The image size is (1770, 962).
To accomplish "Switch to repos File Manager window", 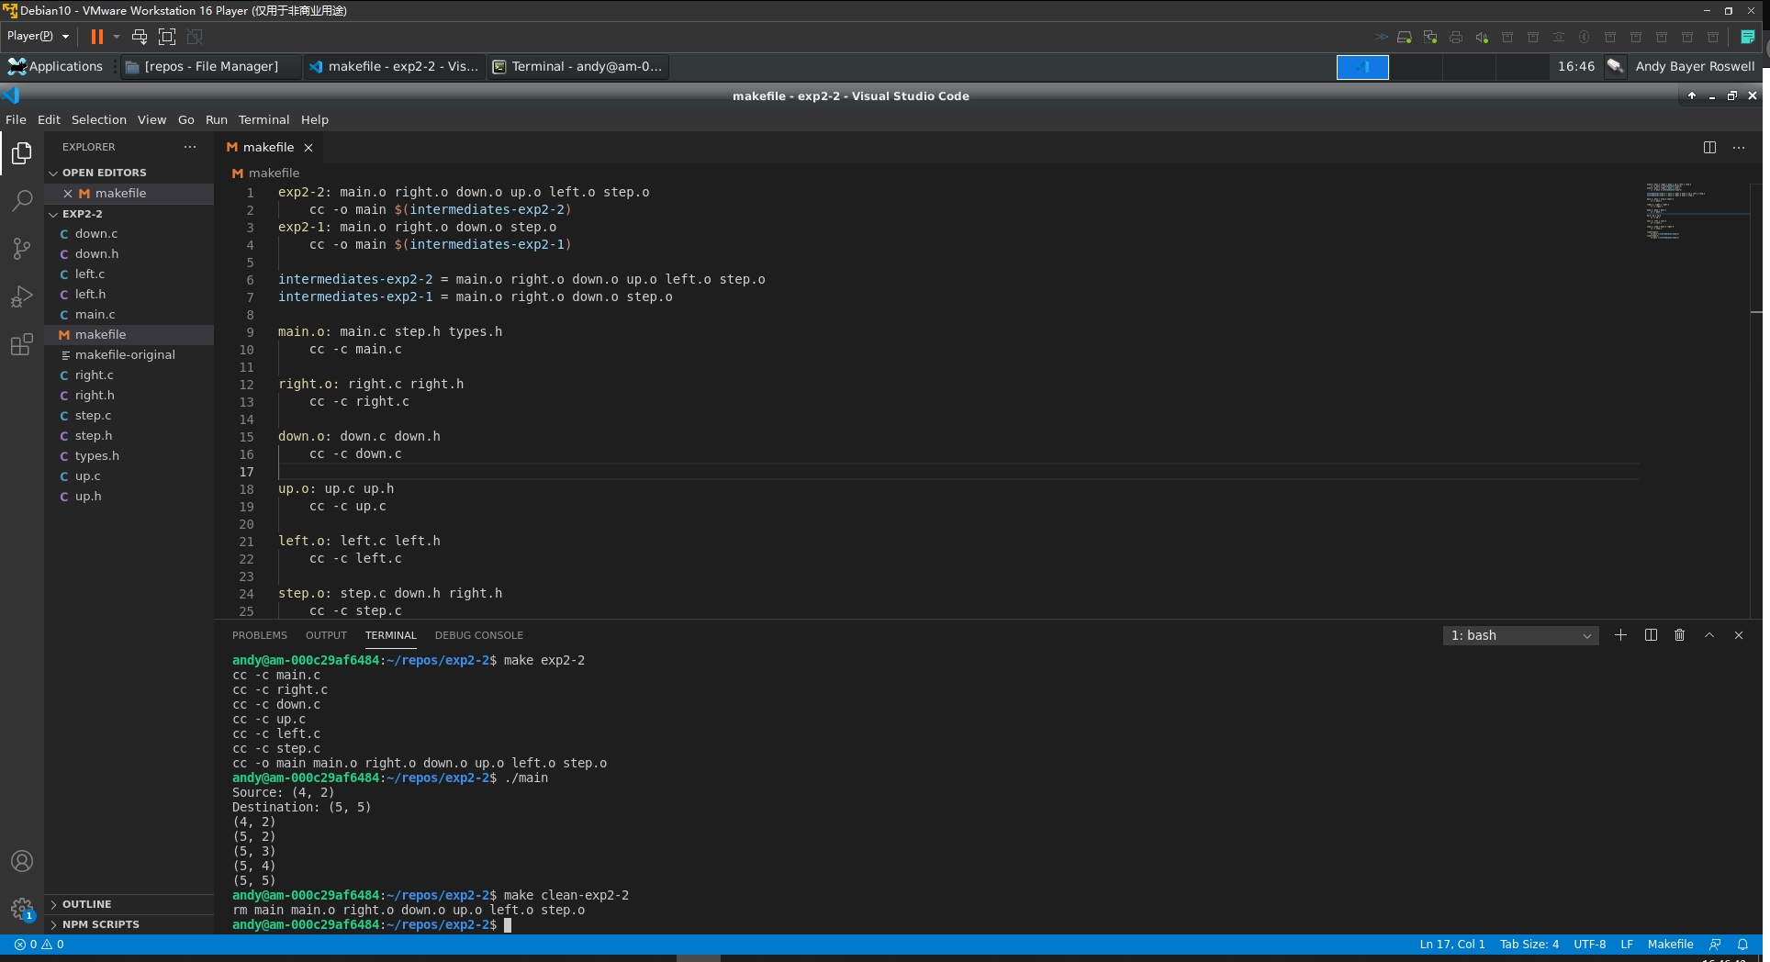I will [x=211, y=66].
